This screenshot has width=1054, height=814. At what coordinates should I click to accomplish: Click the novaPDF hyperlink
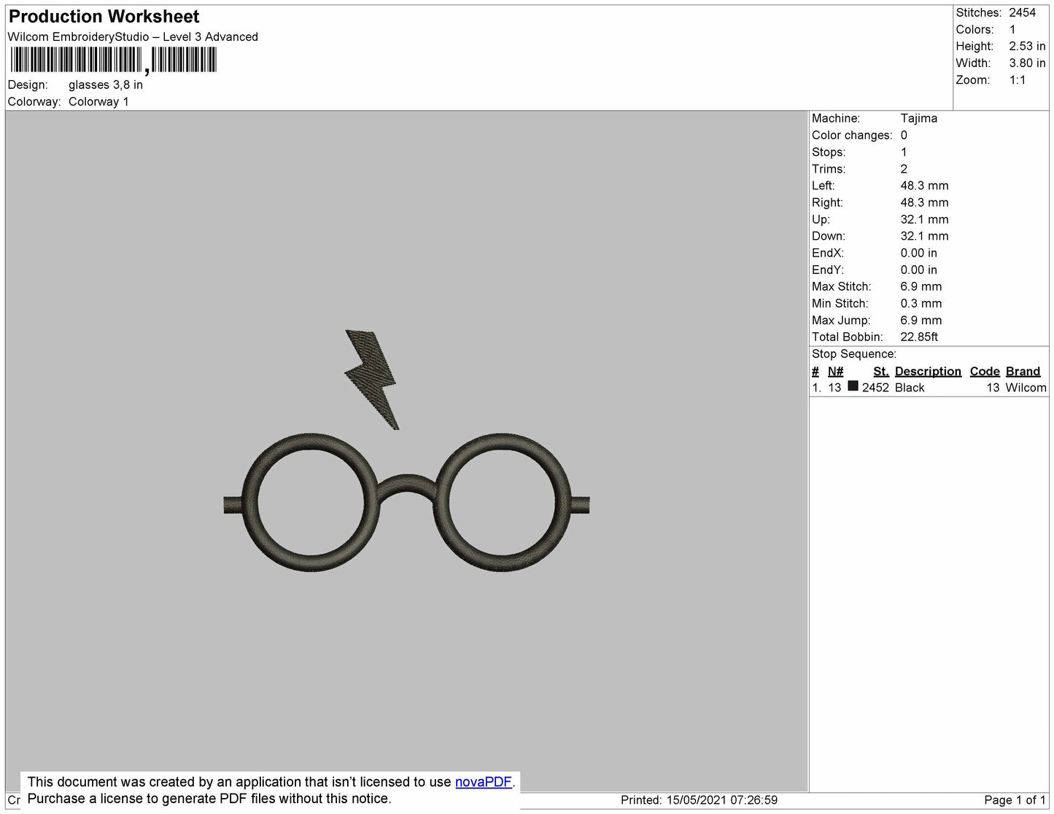[x=484, y=782]
